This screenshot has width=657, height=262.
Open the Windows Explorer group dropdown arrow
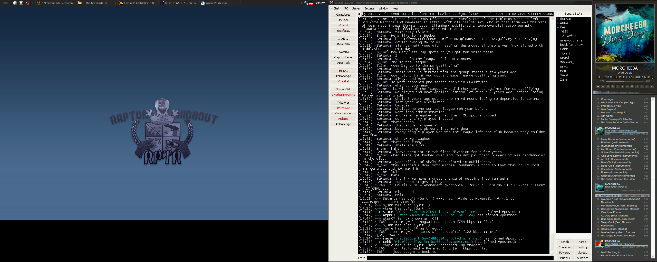(116, 3)
